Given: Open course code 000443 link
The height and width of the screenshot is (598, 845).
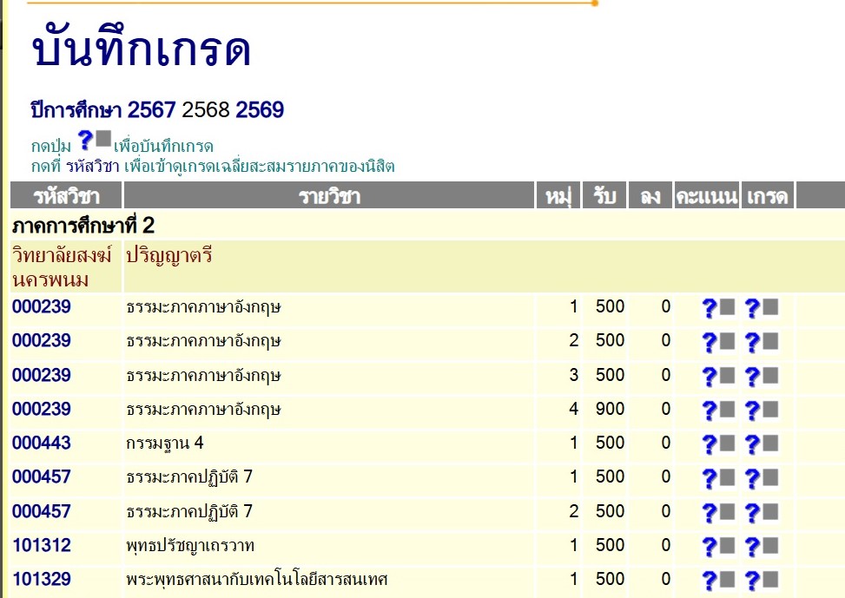Looking at the screenshot, I should point(42,444).
